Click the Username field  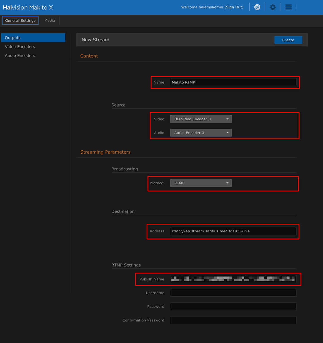(233, 293)
